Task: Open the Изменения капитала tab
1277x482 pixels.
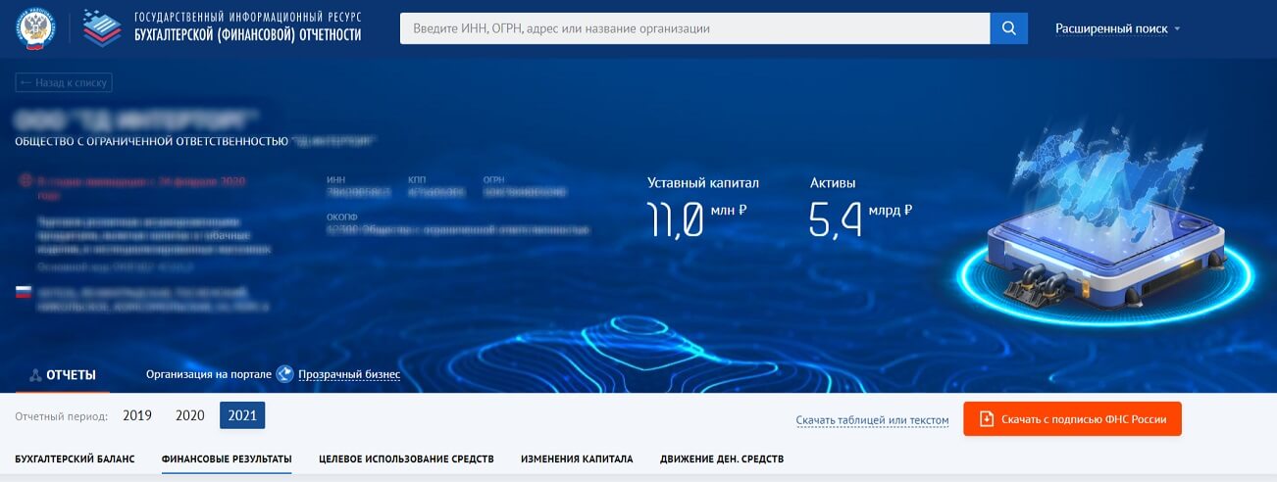Action: [x=577, y=458]
